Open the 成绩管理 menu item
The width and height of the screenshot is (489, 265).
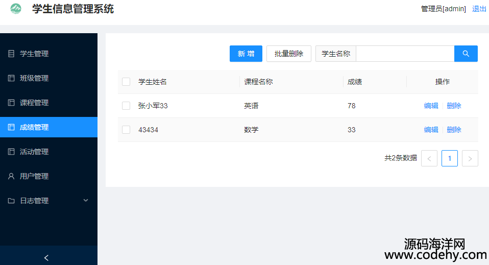pos(34,127)
